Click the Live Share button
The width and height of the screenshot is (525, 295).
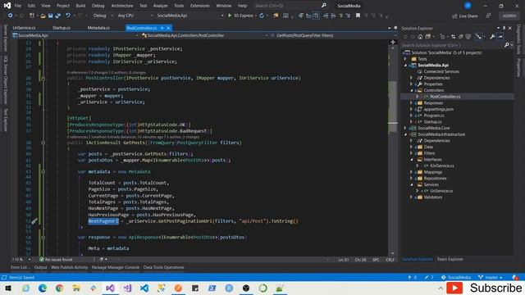tap(465, 16)
